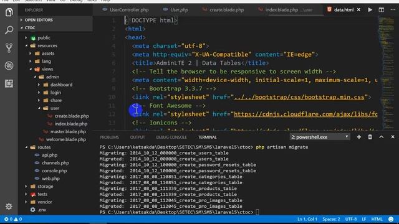
Task: Open welcome.blade.php file
Action: click(66, 139)
